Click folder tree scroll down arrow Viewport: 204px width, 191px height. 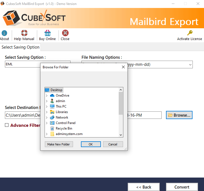point(121,135)
